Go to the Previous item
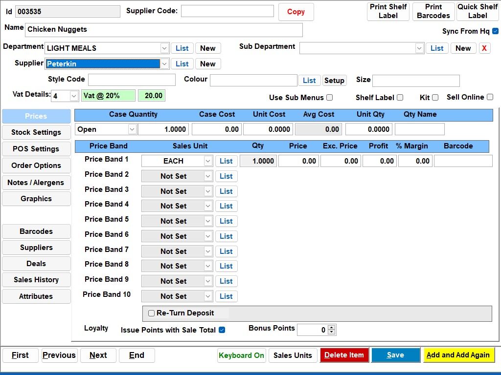This screenshot has width=501, height=375. point(59,355)
